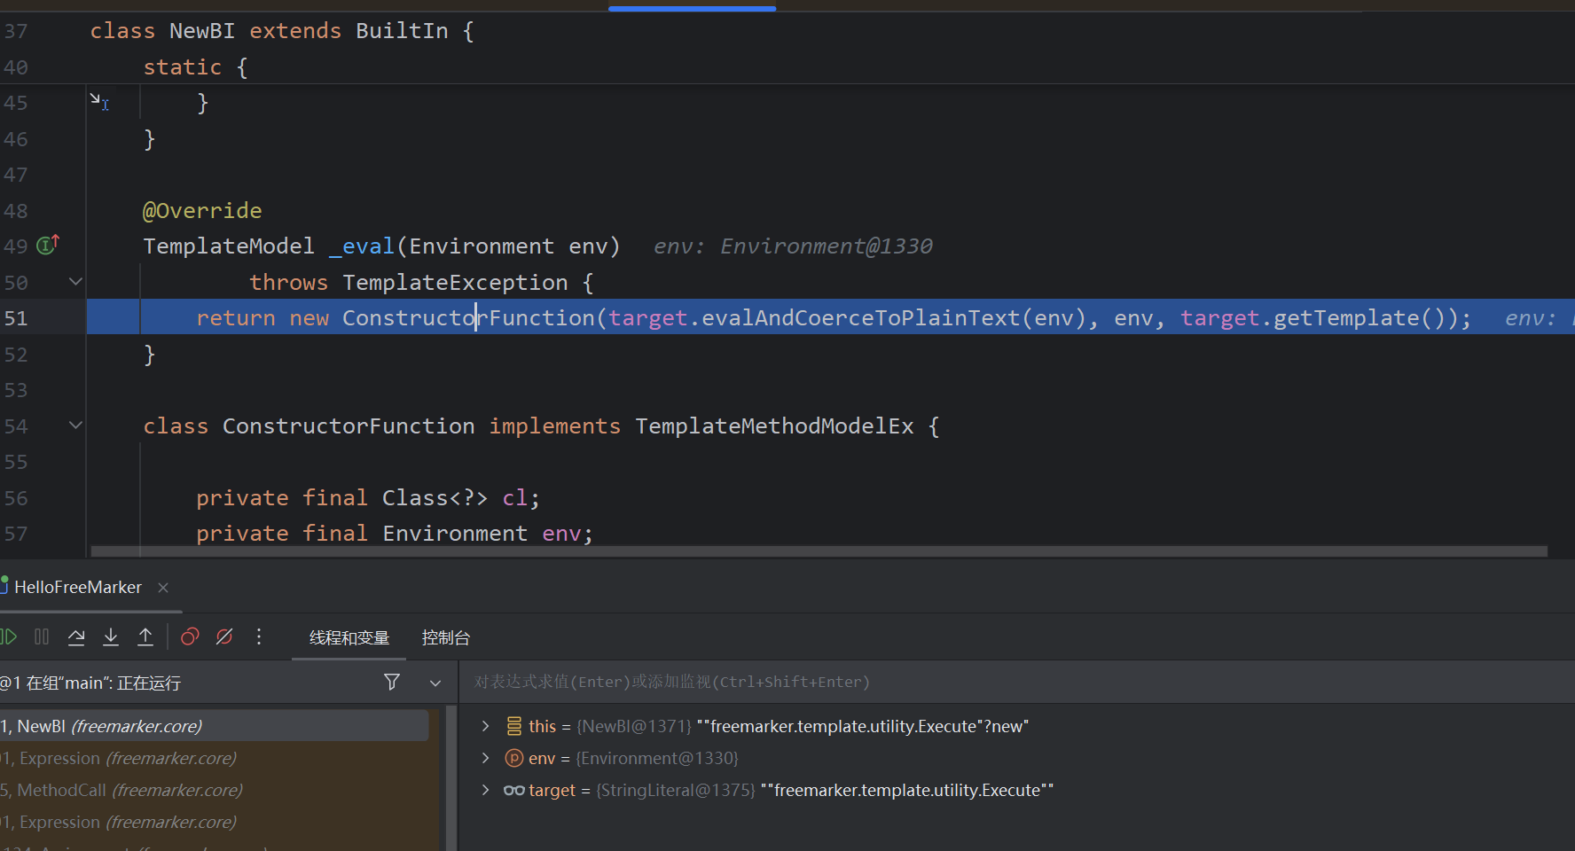
Task: Click the value "freemarker.template.utility.Execute"?new
Action: pos(862,726)
